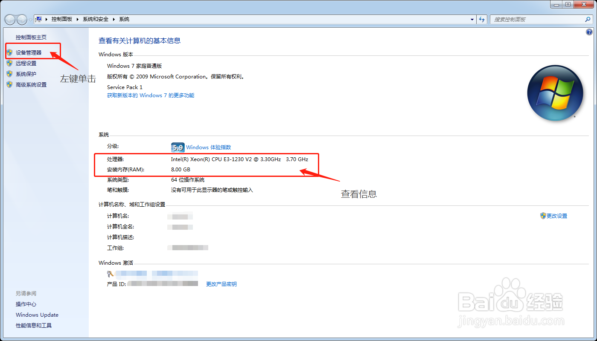Click the 8.00 GB RAM value
Viewport: 597px width, 341px height.
coord(181,170)
